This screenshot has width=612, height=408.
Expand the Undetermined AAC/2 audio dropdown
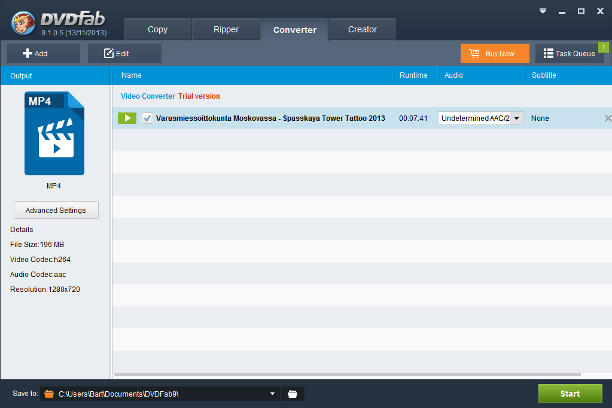tap(516, 118)
